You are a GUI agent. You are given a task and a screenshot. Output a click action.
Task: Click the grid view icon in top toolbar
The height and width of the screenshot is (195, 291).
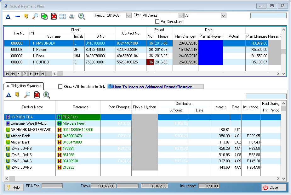63,17
